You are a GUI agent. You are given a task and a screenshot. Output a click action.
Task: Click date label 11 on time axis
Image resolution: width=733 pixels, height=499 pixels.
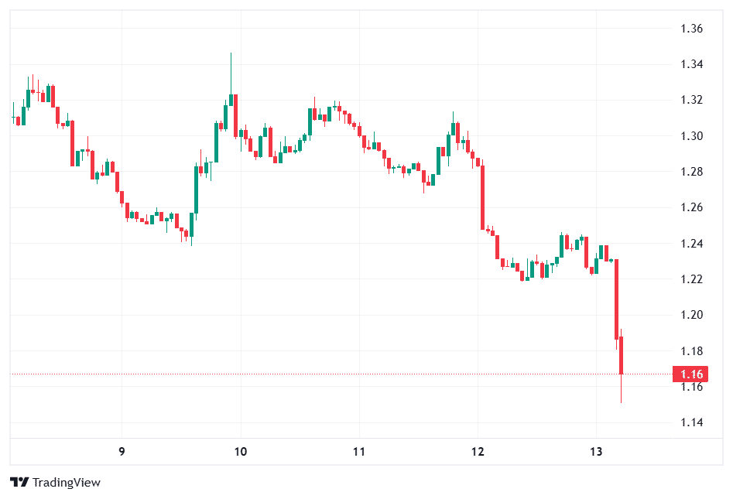[x=359, y=451]
